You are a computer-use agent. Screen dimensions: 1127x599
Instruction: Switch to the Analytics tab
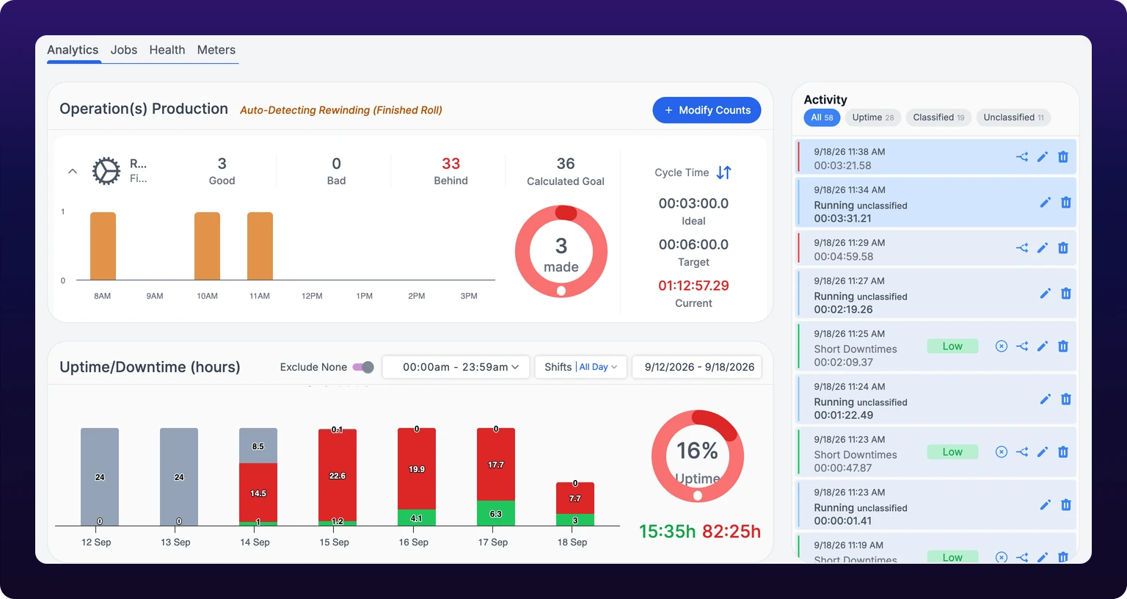coord(73,50)
